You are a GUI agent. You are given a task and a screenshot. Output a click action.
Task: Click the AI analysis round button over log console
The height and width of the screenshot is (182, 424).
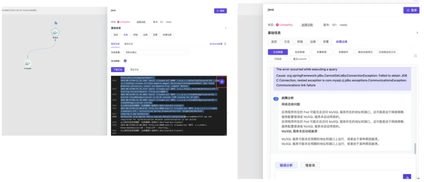(x=222, y=81)
